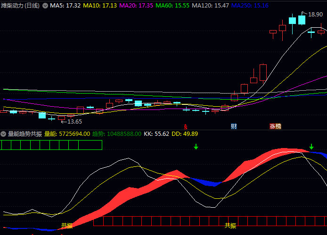The height and width of the screenshot is (235, 327).
Task: Select the MA5: 17.32 indicator label
Action: [65, 6]
